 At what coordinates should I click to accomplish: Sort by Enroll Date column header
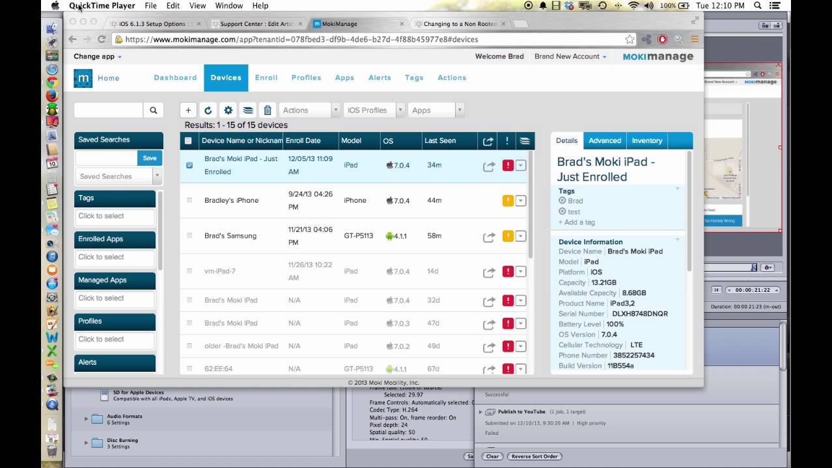click(x=310, y=140)
